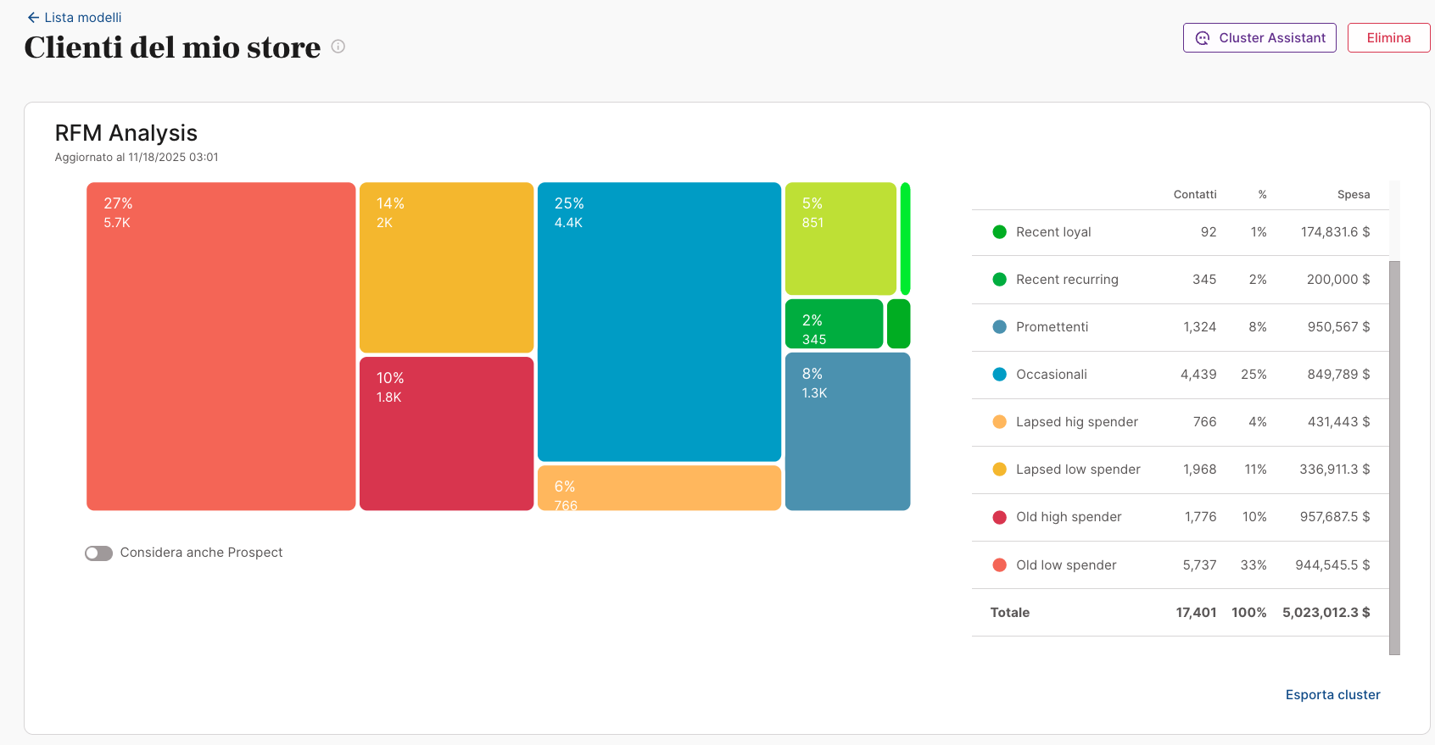Click the info icon beside the page title
Viewport: 1435px width, 745px height.
338,47
